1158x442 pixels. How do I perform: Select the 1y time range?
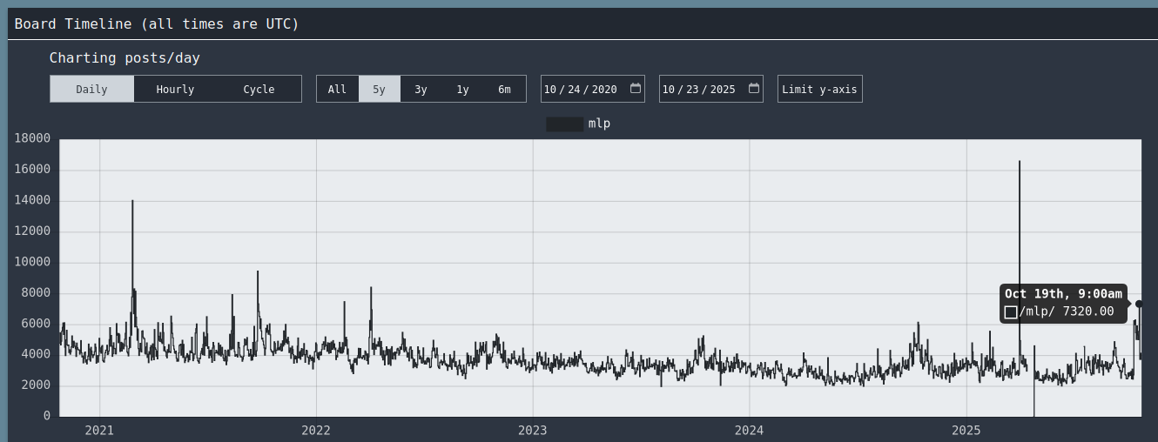462,89
